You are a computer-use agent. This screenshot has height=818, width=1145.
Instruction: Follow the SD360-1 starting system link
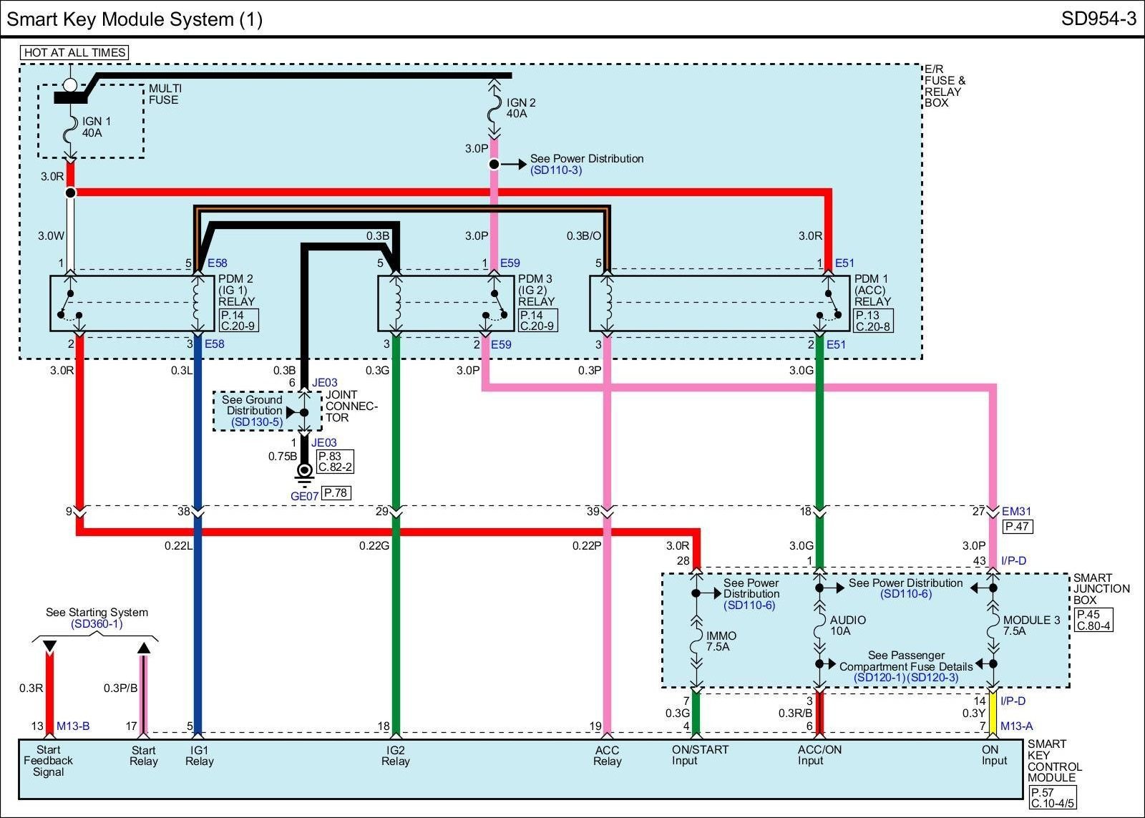pyautogui.click(x=97, y=624)
